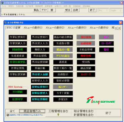The width and height of the screenshot is (124, 122).
Task: Click the 作業伝票発行 button
Action: 18,37
